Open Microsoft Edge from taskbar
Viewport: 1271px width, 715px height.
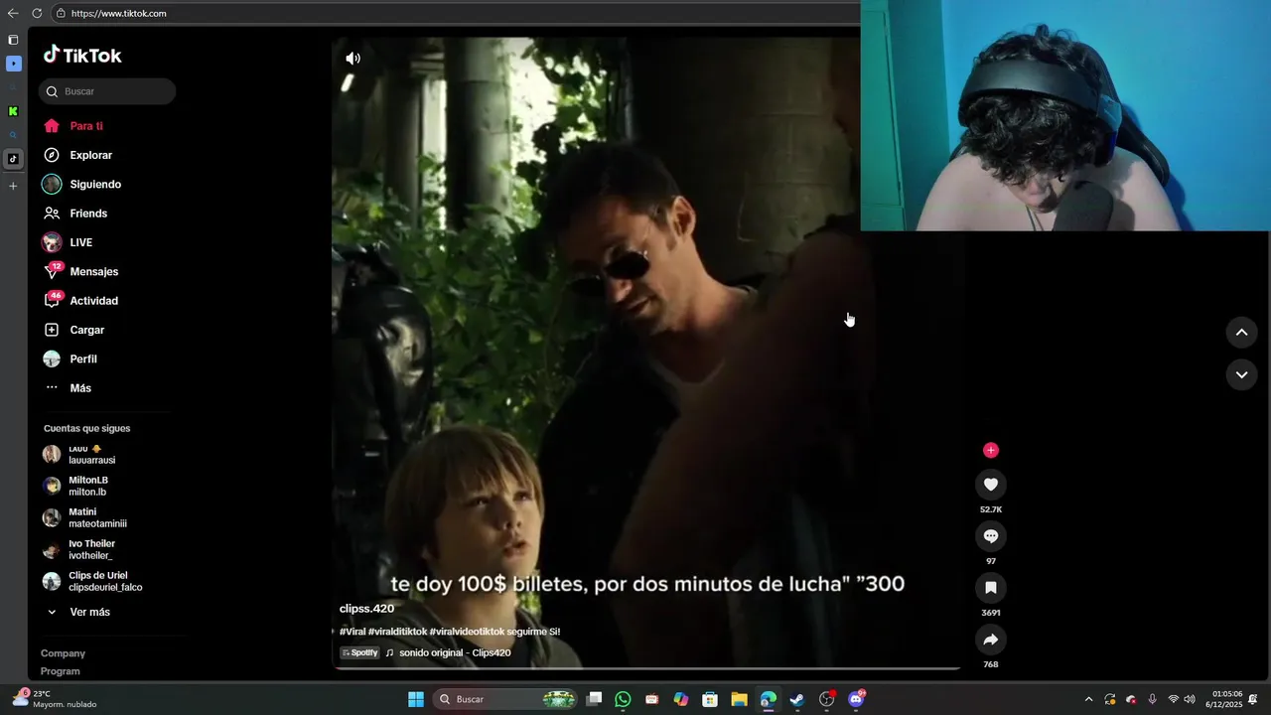(768, 699)
